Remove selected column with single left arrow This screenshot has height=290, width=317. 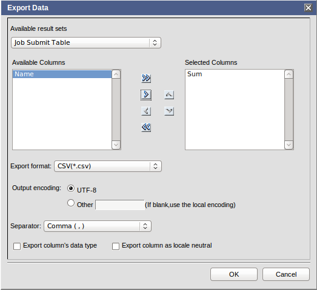146,111
